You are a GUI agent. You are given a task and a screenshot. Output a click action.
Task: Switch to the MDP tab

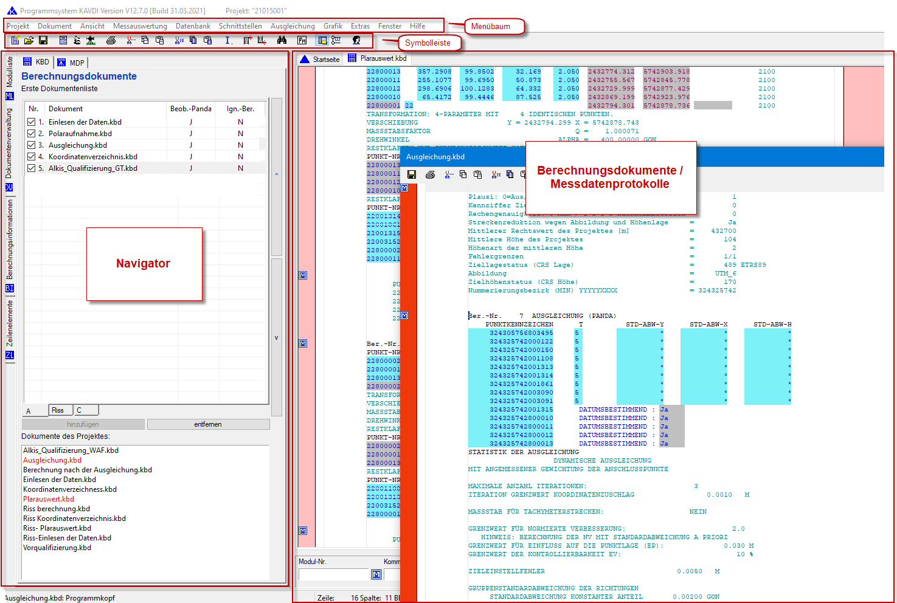[72, 63]
